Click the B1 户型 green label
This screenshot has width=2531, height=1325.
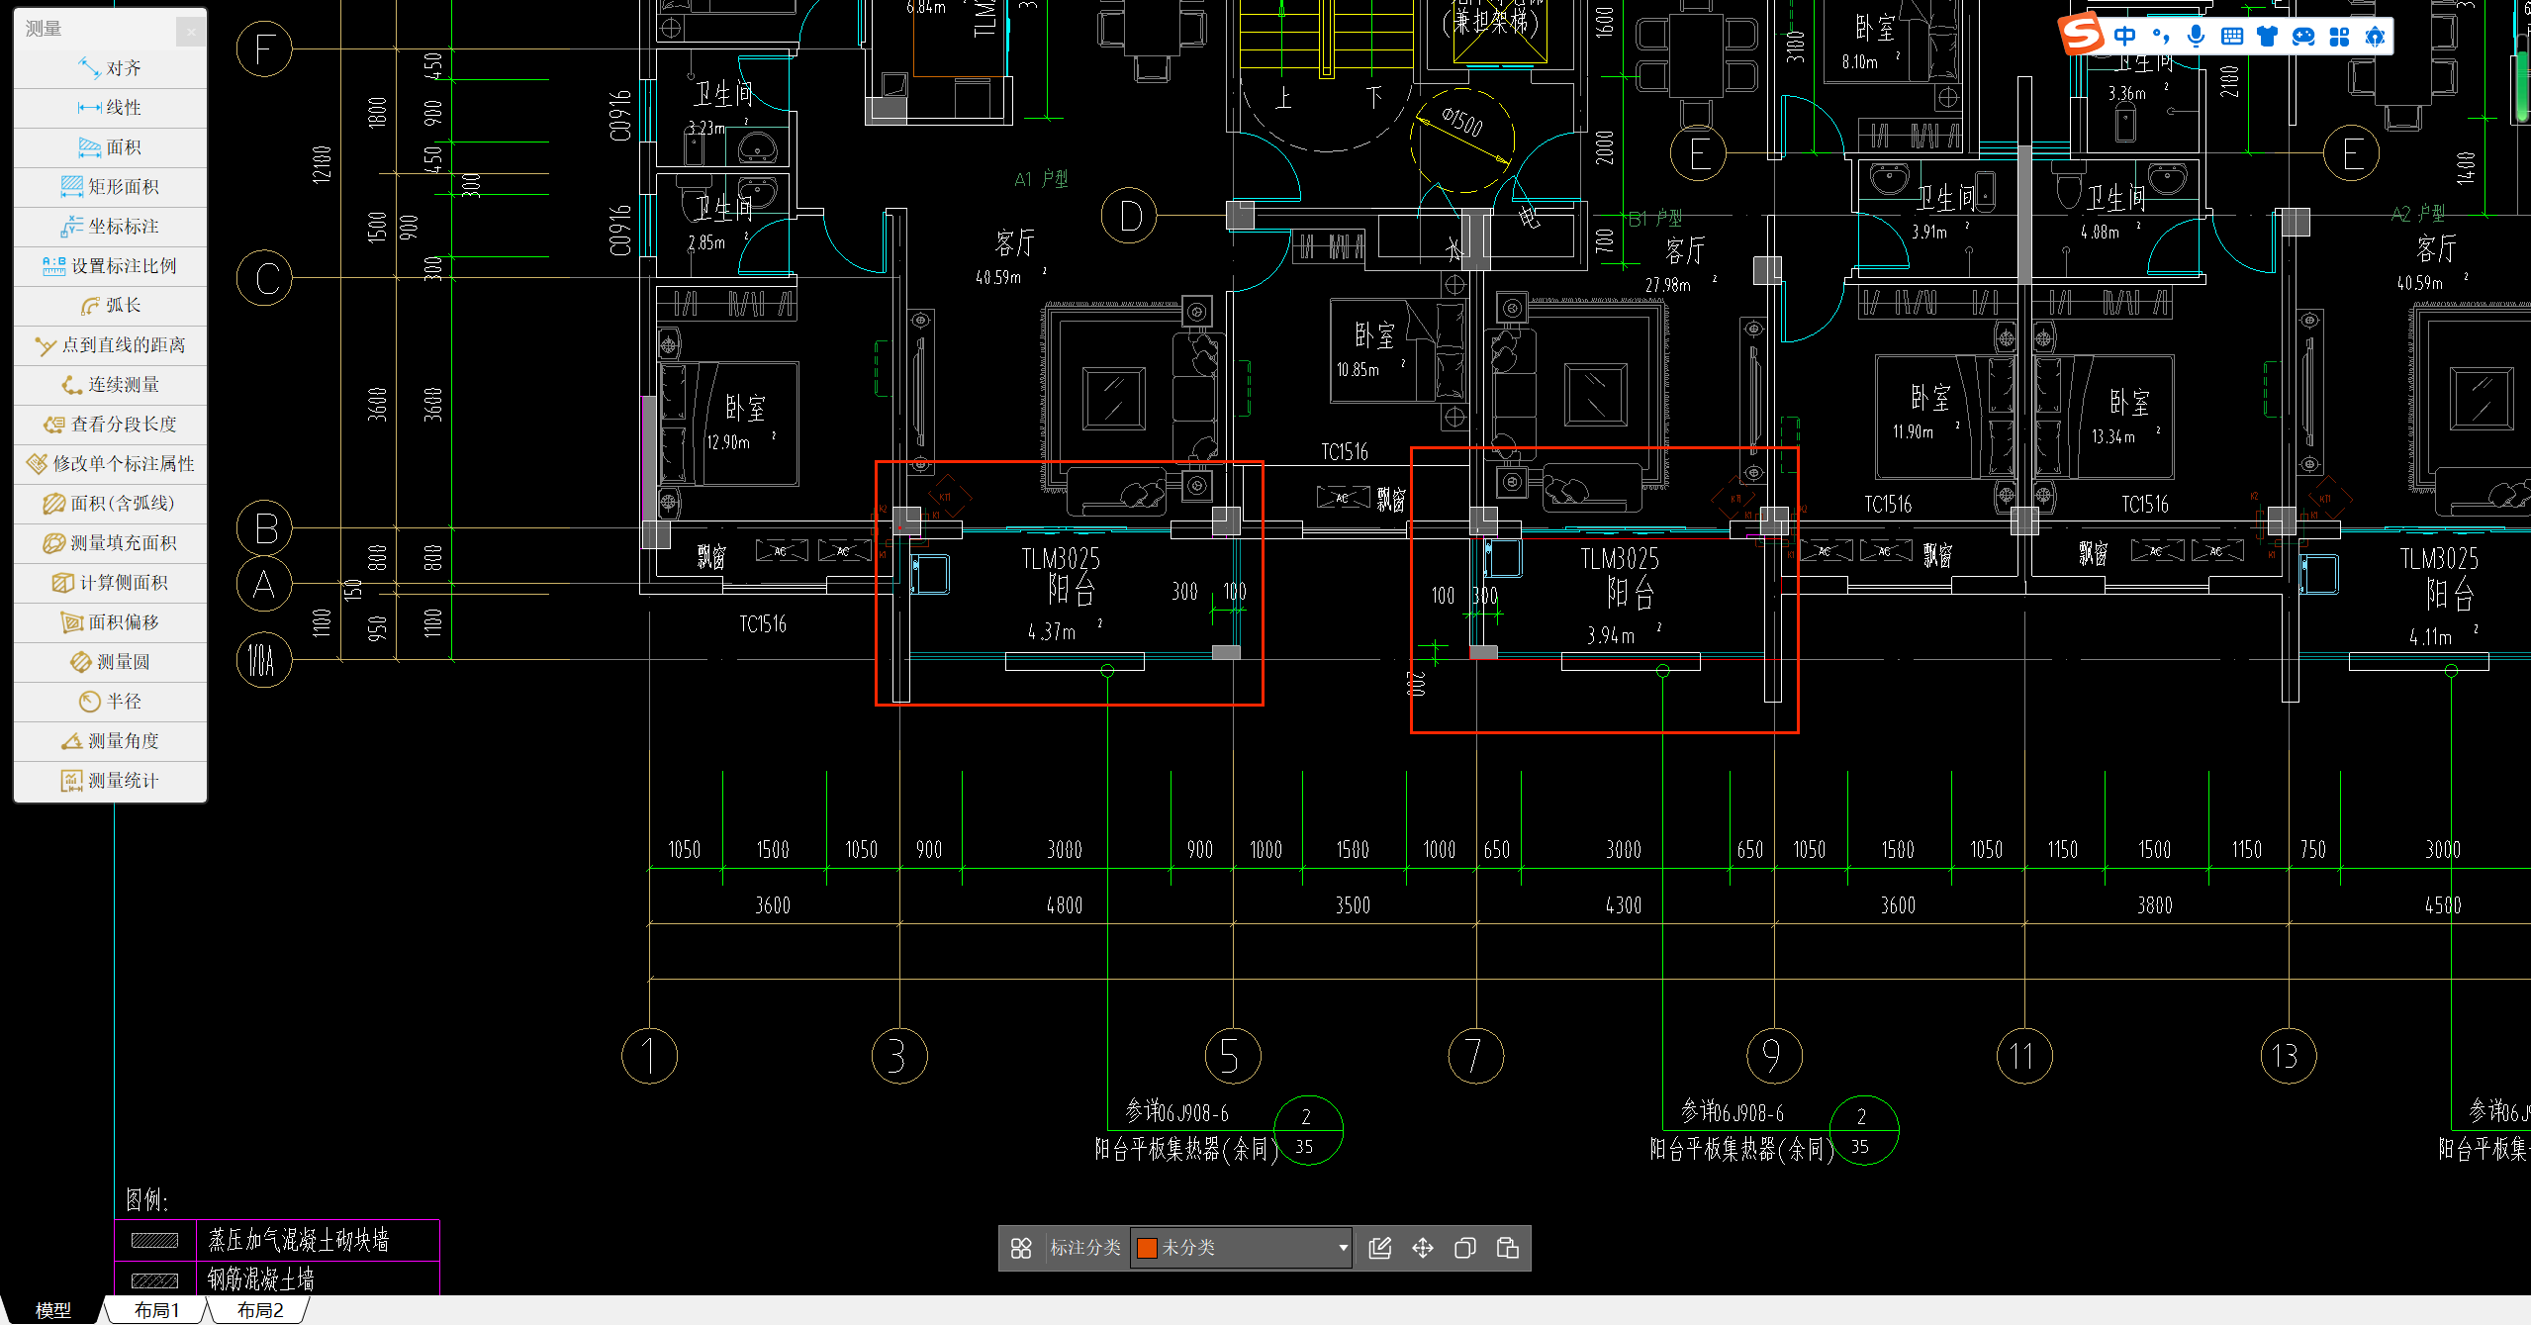point(1656,218)
